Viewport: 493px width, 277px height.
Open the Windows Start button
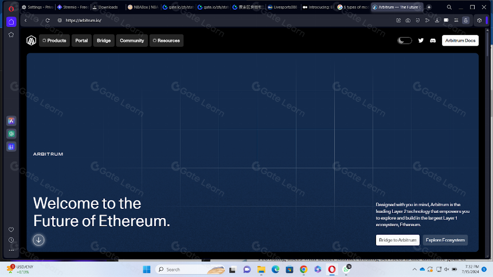click(147, 270)
